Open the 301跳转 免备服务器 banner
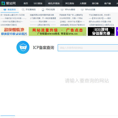This screenshot has height=118, width=118. point(101,31)
